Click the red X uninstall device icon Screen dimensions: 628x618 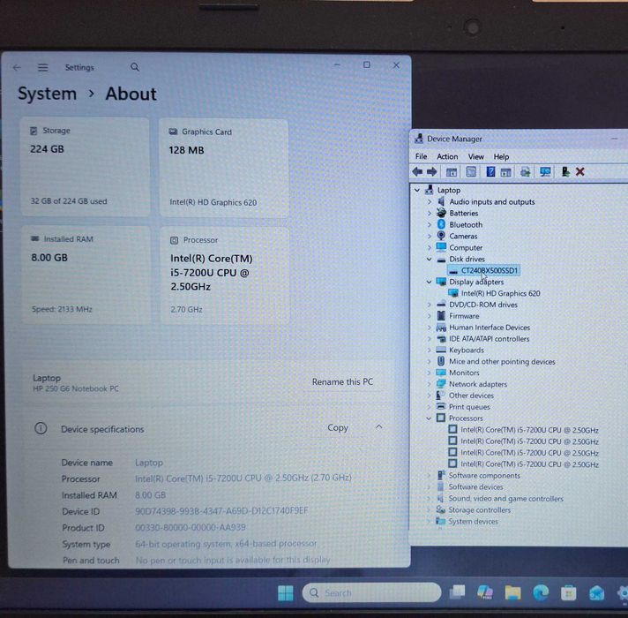(580, 172)
